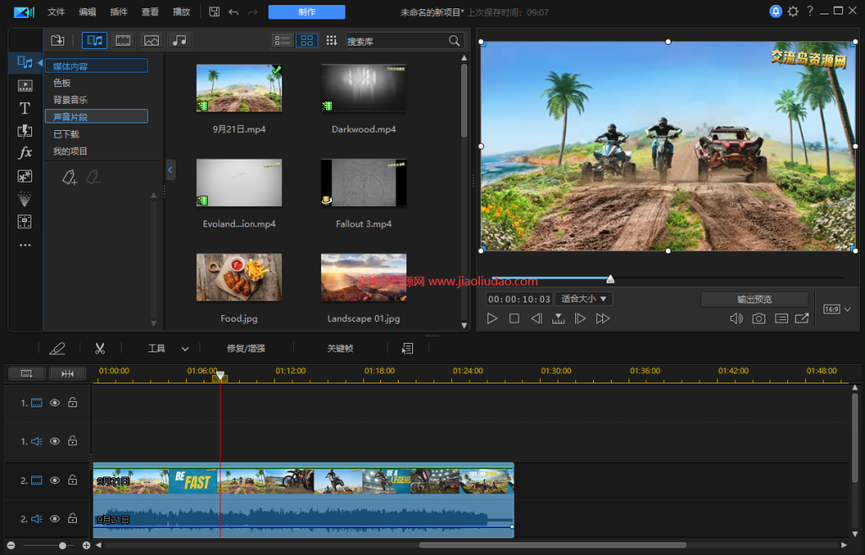The image size is (865, 555).
Task: Hide video track 1 with its eye icon
Action: (x=55, y=403)
